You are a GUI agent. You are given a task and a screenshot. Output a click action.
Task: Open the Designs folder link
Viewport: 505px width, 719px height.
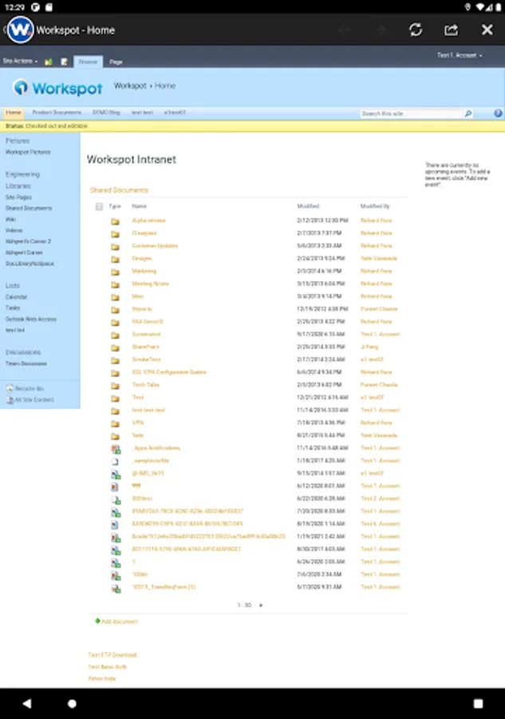(x=141, y=259)
